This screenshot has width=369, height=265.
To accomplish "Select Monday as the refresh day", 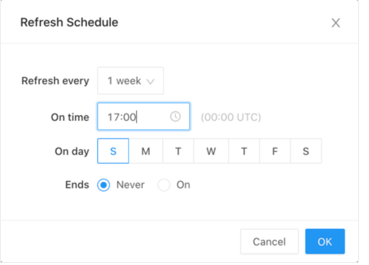I will tap(146, 151).
